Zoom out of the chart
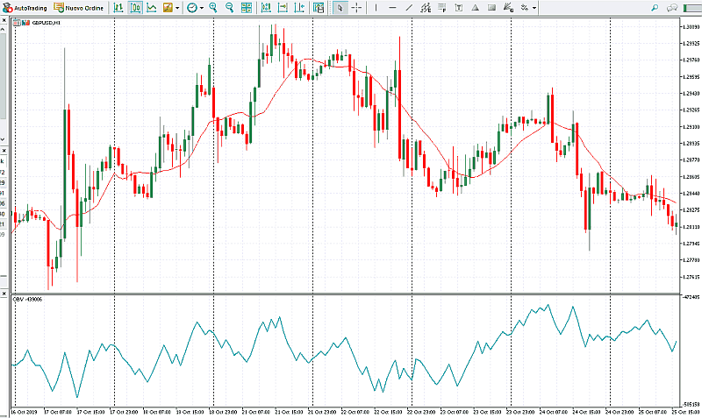 click(229, 8)
